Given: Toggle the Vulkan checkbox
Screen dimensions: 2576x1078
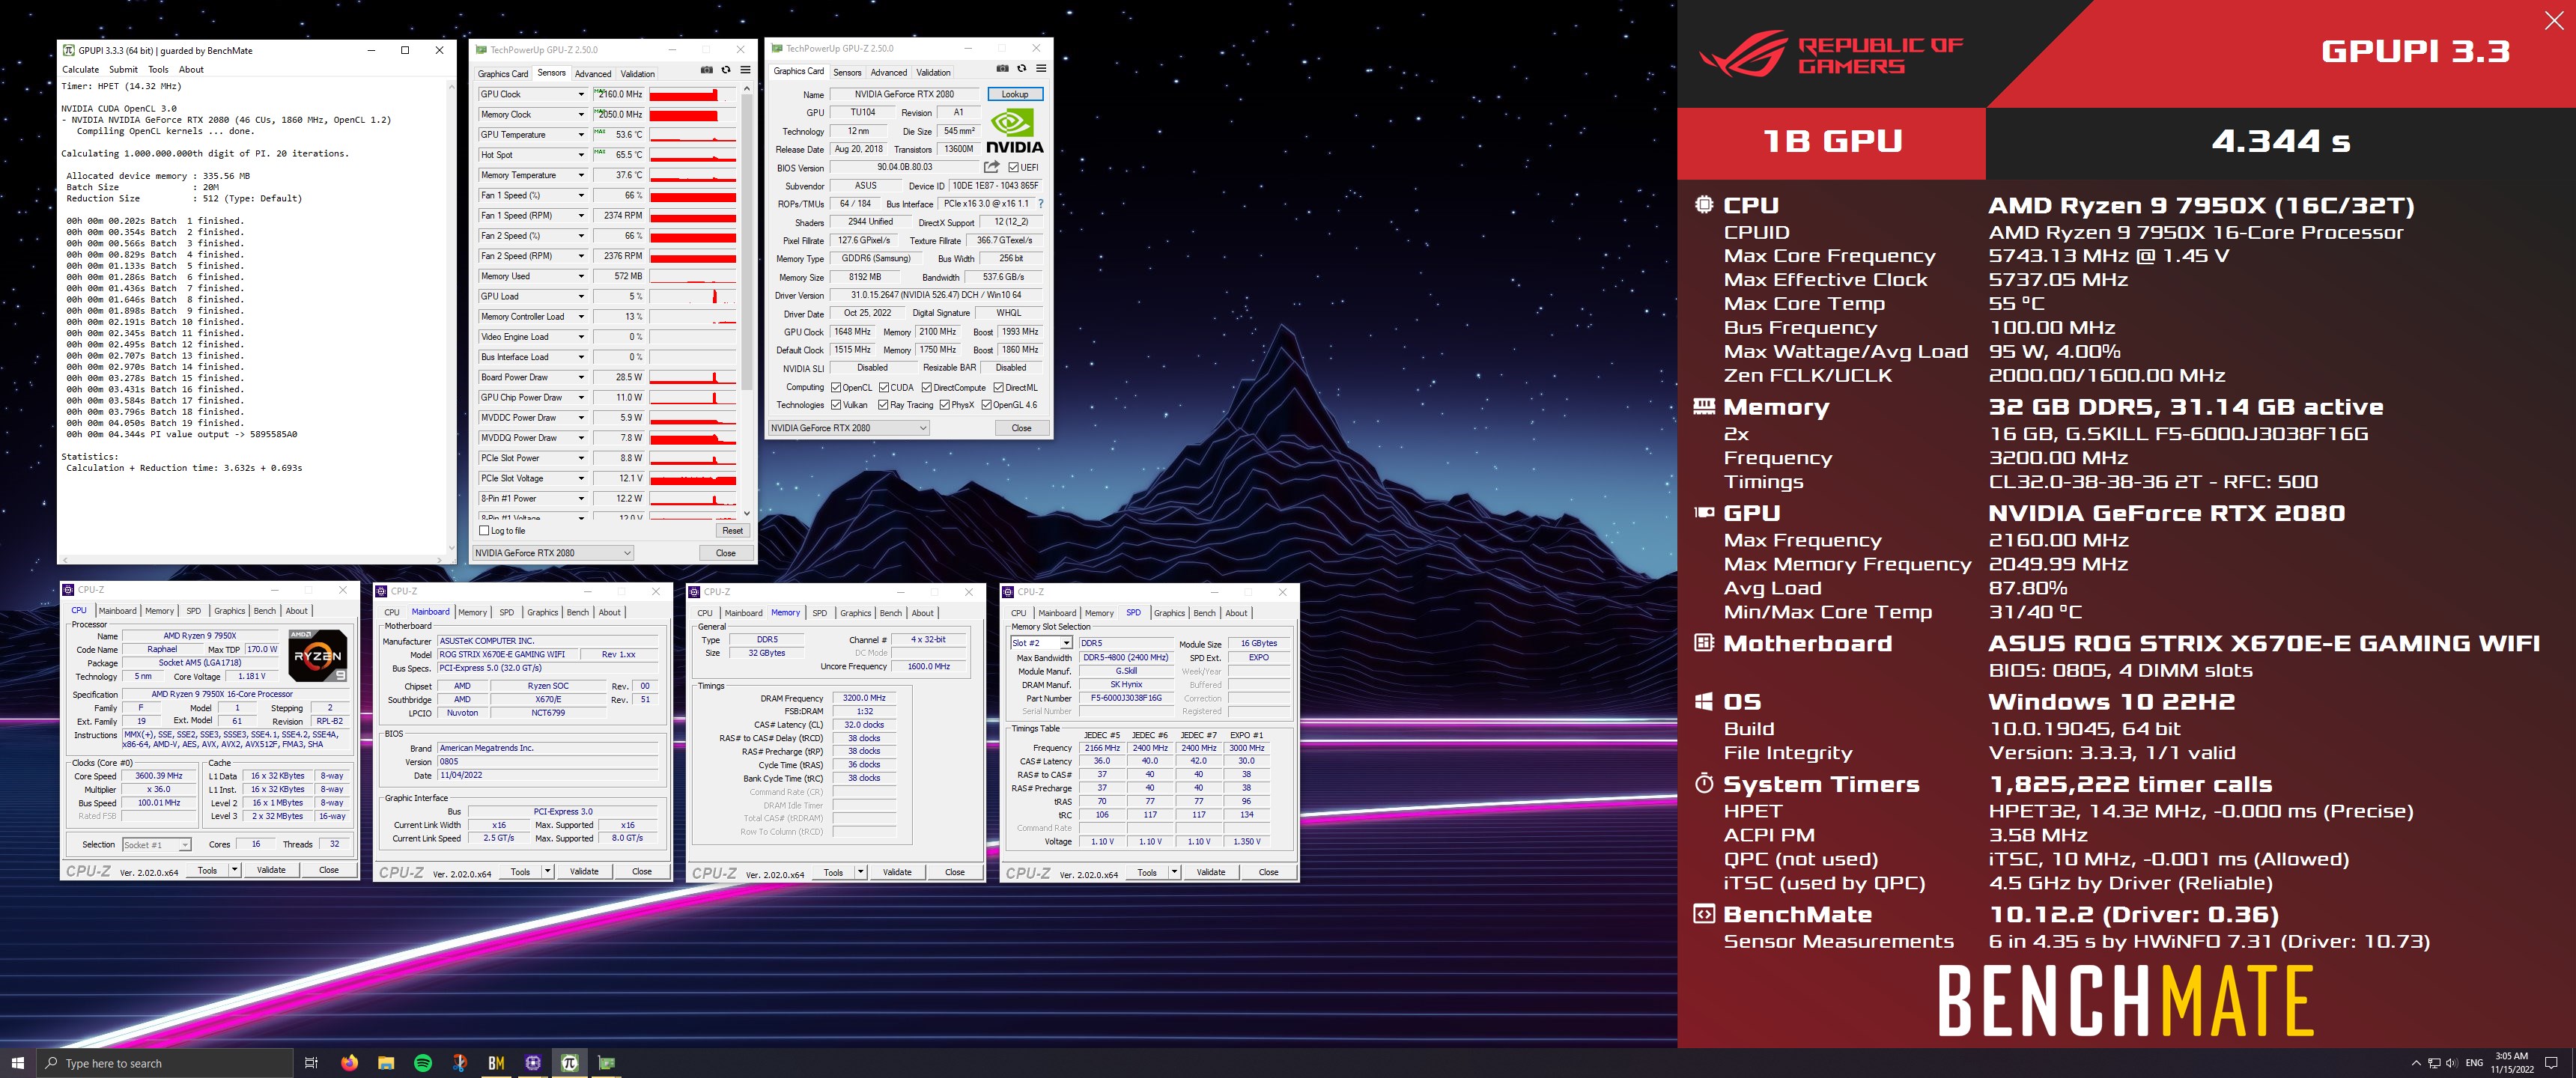Looking at the screenshot, I should coord(836,405).
